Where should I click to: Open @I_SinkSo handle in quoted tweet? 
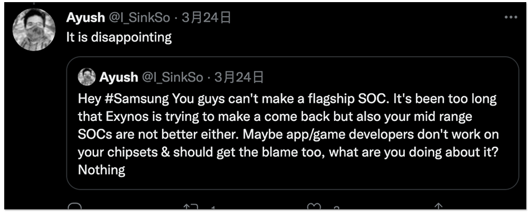[172, 78]
